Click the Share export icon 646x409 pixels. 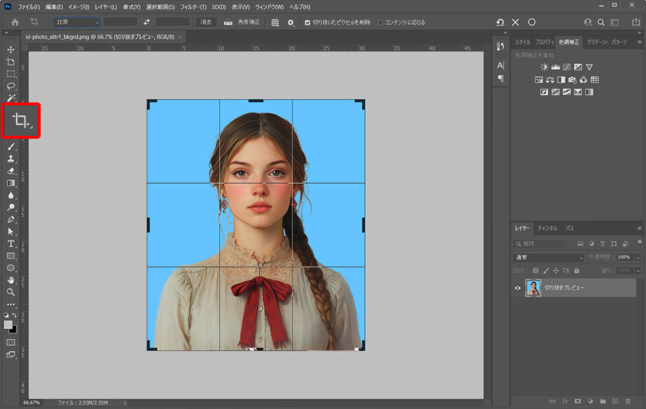(636, 23)
